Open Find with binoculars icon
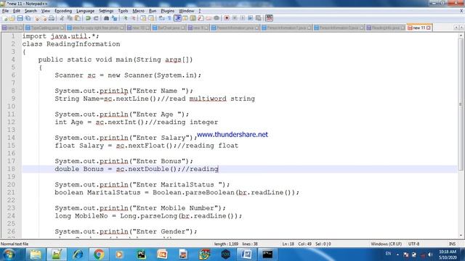The image size is (465, 261). pyautogui.click(x=106, y=18)
